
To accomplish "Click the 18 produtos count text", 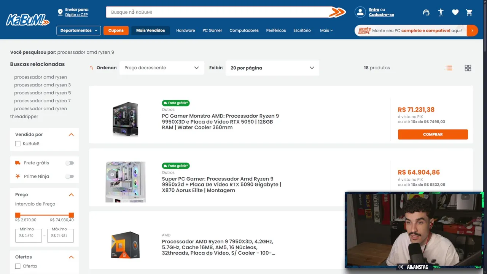I will pos(377,68).
